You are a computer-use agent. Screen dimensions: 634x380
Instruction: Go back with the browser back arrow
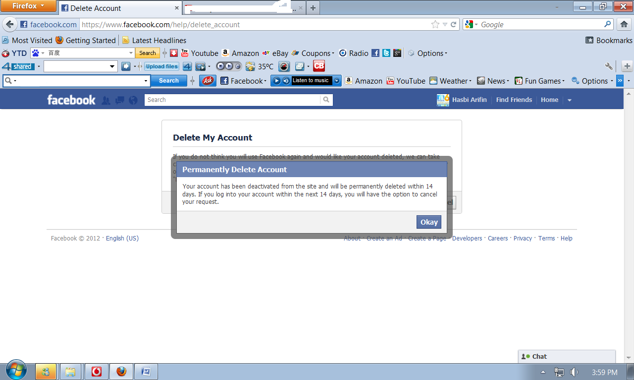tap(10, 24)
